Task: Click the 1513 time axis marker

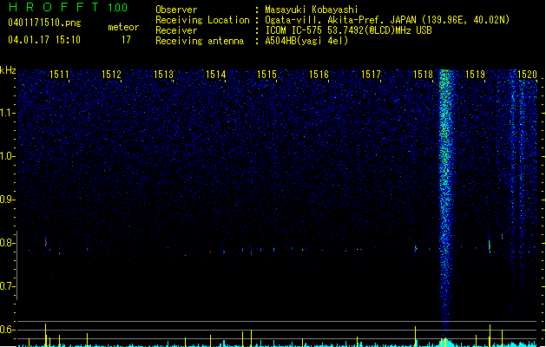Action: (x=163, y=75)
